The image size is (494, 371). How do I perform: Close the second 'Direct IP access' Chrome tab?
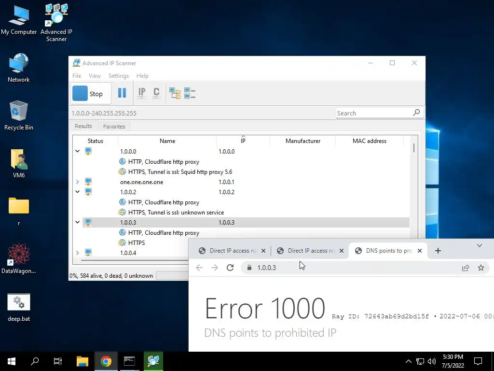342,251
